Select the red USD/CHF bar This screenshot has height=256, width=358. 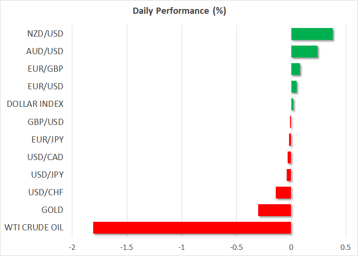click(x=283, y=192)
